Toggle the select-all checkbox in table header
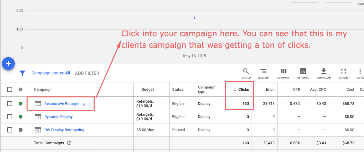The width and height of the screenshot is (364, 152). pyautogui.click(x=10, y=89)
